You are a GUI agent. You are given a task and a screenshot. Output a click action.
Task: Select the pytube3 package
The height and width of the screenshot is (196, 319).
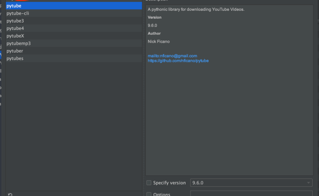pos(74,21)
